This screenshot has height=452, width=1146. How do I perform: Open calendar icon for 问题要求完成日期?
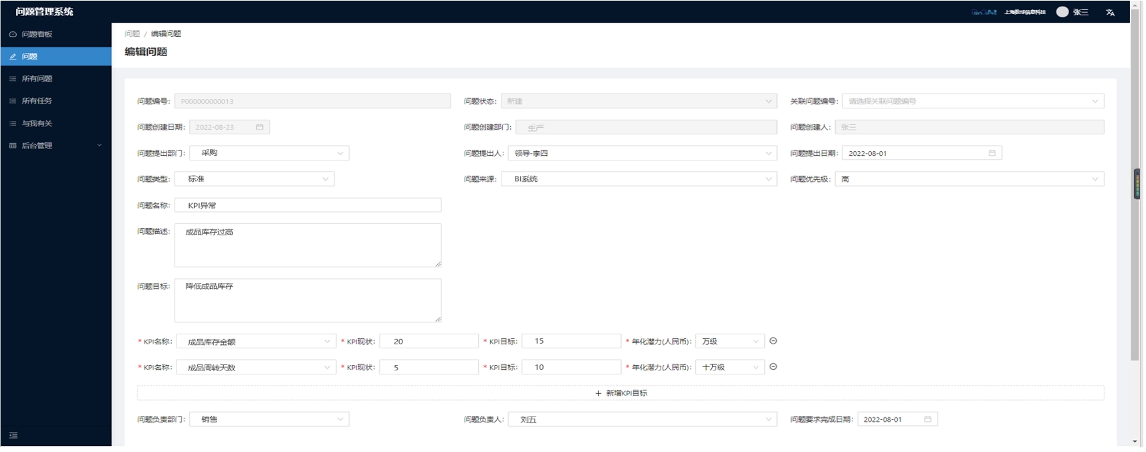927,419
